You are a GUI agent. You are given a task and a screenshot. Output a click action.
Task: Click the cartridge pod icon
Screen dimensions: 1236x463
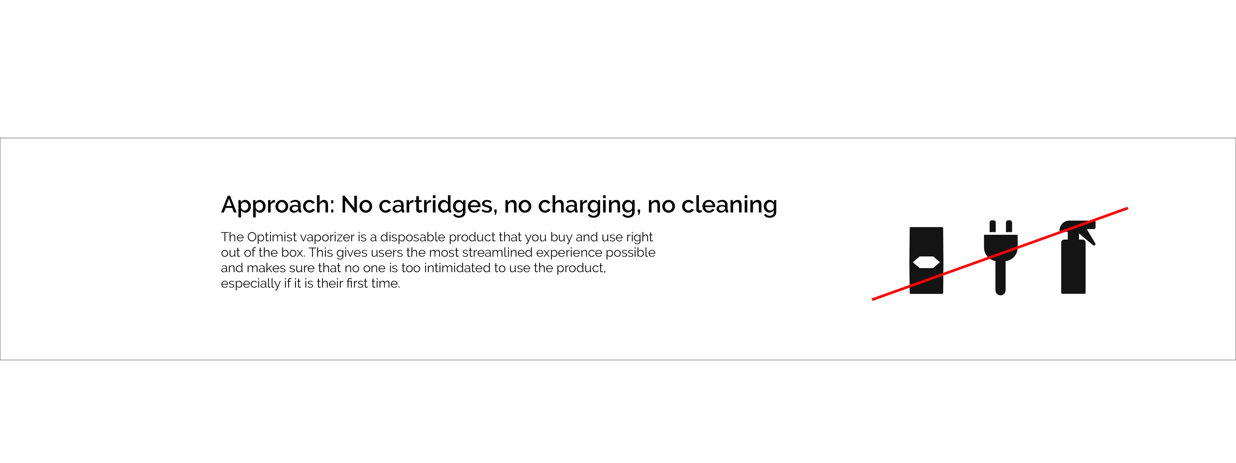coord(926,244)
